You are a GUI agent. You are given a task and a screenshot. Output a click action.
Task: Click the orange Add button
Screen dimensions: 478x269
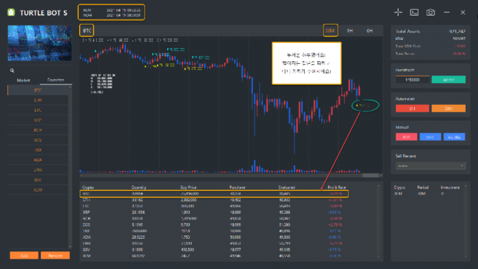[x=24, y=255]
